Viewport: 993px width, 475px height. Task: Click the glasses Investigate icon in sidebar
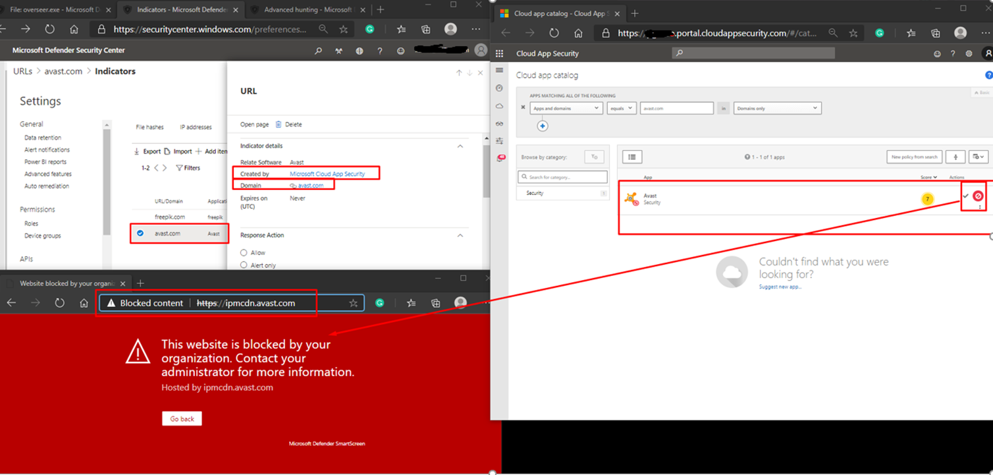[x=499, y=123]
